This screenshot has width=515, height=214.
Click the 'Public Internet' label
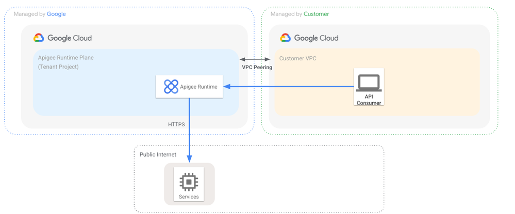(158, 155)
